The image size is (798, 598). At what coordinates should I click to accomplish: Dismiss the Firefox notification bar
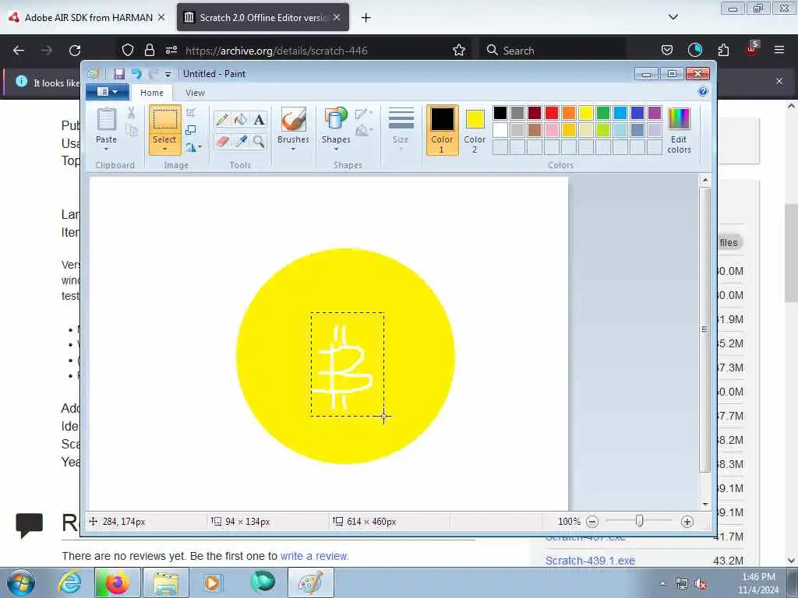[x=779, y=81]
